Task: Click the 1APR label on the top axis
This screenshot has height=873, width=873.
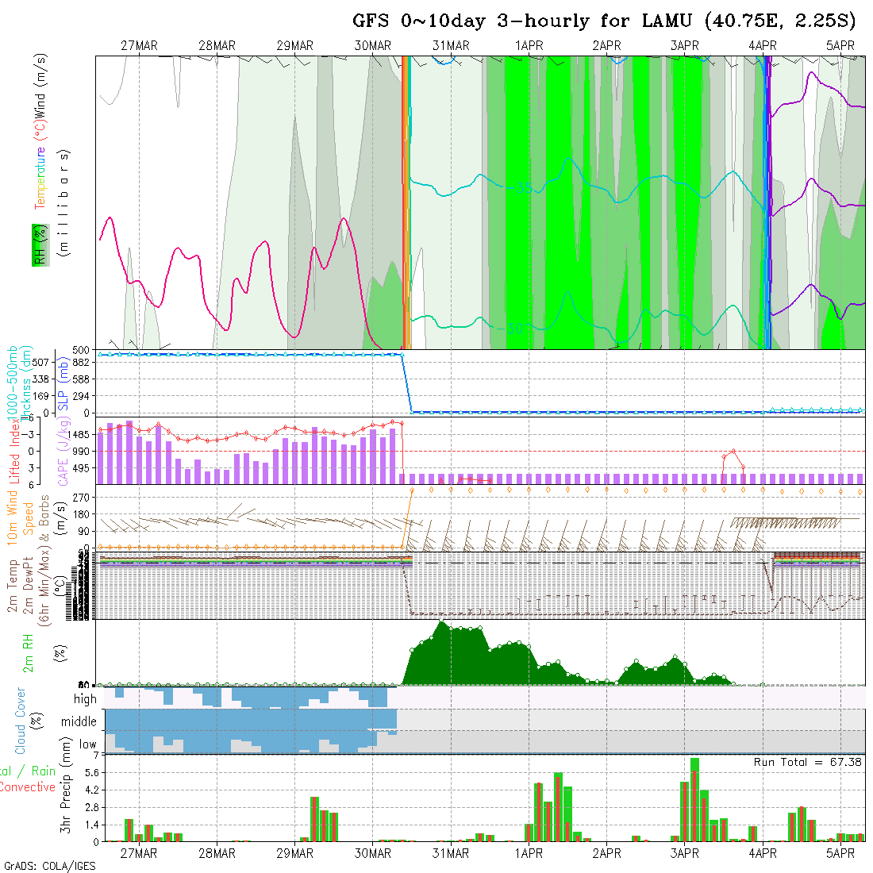Action: [x=529, y=46]
